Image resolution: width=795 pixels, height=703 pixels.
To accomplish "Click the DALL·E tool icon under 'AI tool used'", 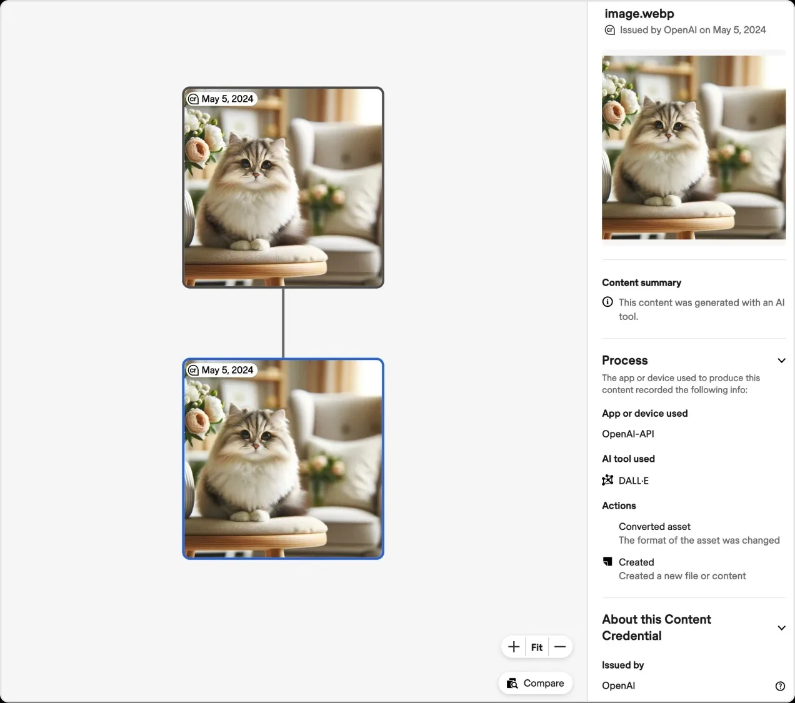I will [607, 480].
